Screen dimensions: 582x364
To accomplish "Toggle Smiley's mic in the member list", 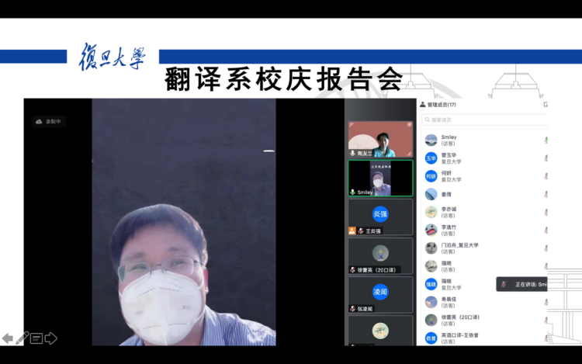I will click(546, 140).
